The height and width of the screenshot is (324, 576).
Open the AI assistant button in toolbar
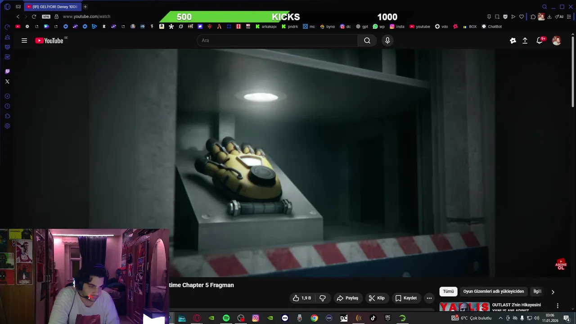[x=559, y=17]
